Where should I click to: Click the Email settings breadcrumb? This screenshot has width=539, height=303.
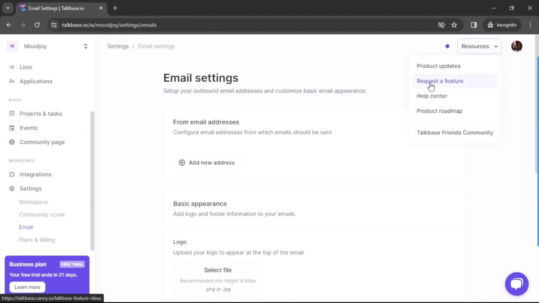point(156,46)
